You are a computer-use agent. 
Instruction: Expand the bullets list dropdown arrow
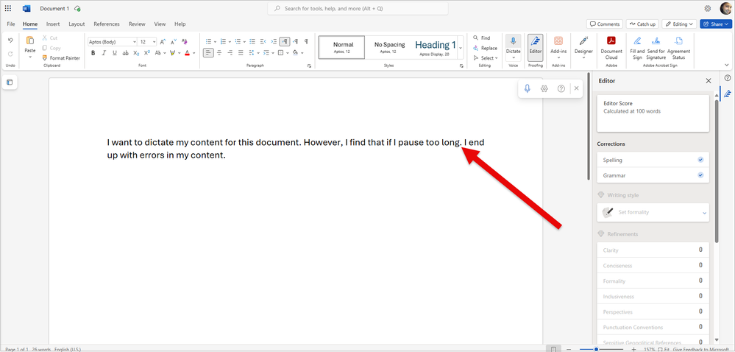pyautogui.click(x=215, y=42)
